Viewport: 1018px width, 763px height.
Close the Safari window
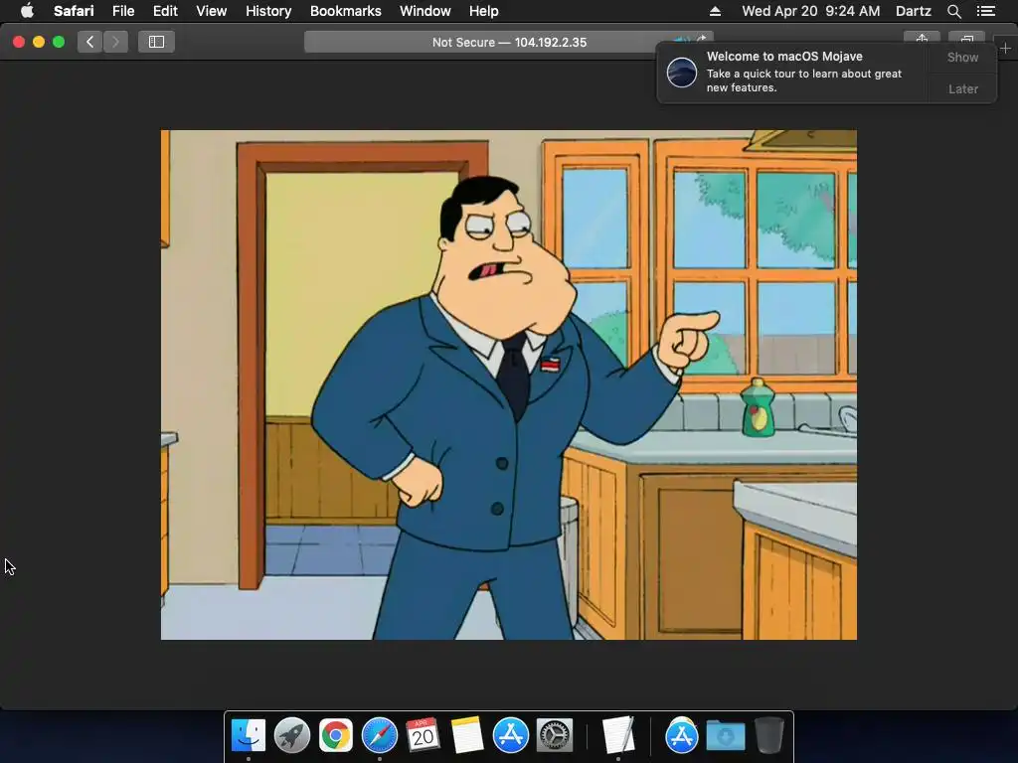(x=19, y=42)
